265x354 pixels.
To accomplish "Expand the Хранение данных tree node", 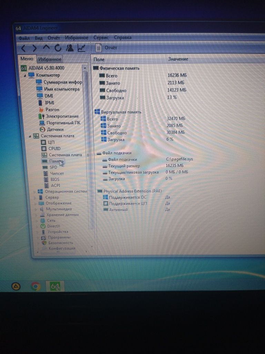I will tap(37, 215).
